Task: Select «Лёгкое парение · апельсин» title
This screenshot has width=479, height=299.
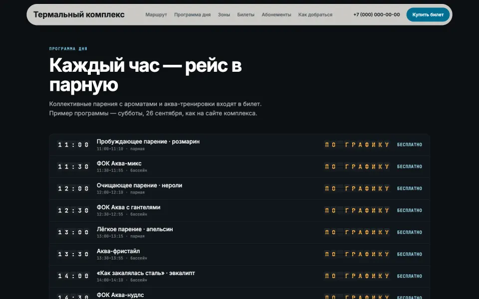Action: 135,229
